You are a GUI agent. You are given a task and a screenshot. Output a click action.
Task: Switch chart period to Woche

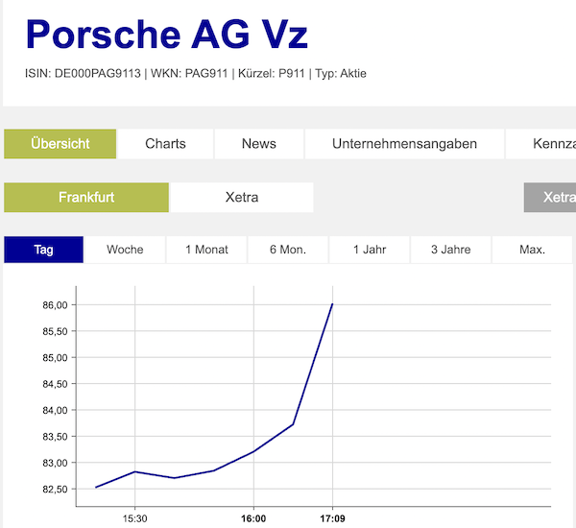pos(125,250)
